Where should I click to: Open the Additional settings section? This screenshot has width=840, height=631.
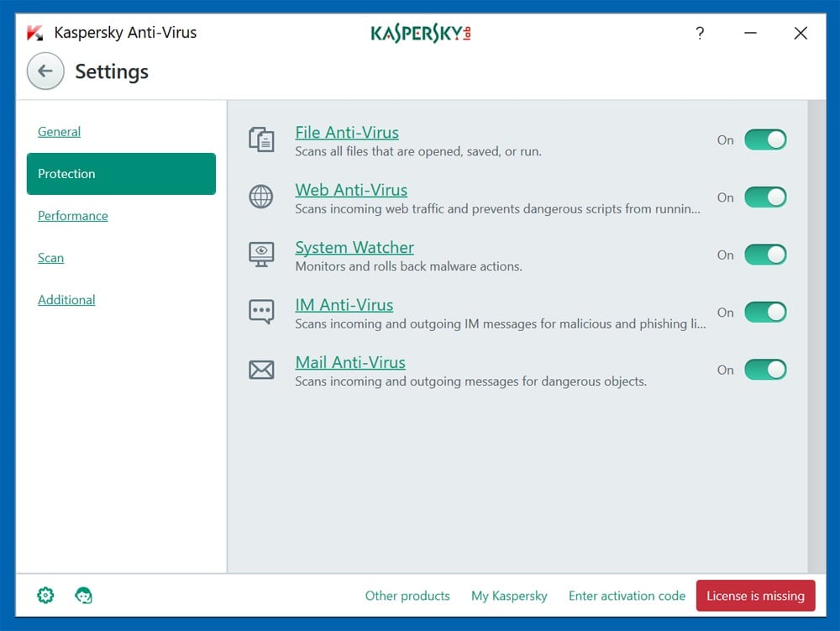[x=66, y=300]
